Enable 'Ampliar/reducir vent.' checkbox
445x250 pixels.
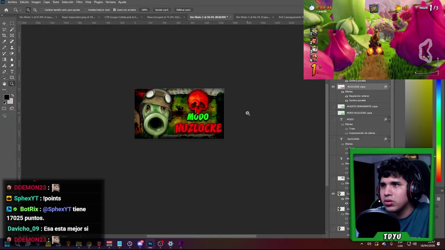pos(86,10)
